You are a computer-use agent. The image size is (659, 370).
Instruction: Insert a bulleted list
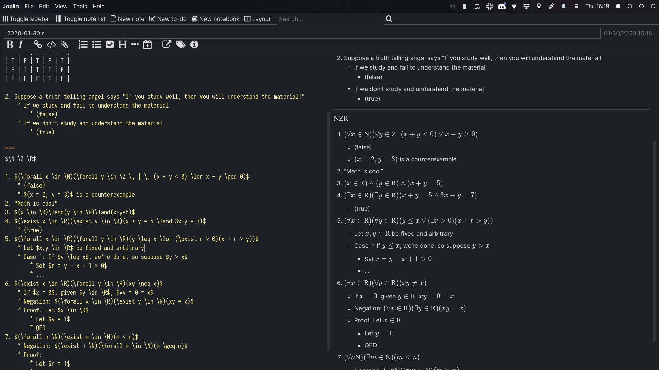[x=97, y=45]
